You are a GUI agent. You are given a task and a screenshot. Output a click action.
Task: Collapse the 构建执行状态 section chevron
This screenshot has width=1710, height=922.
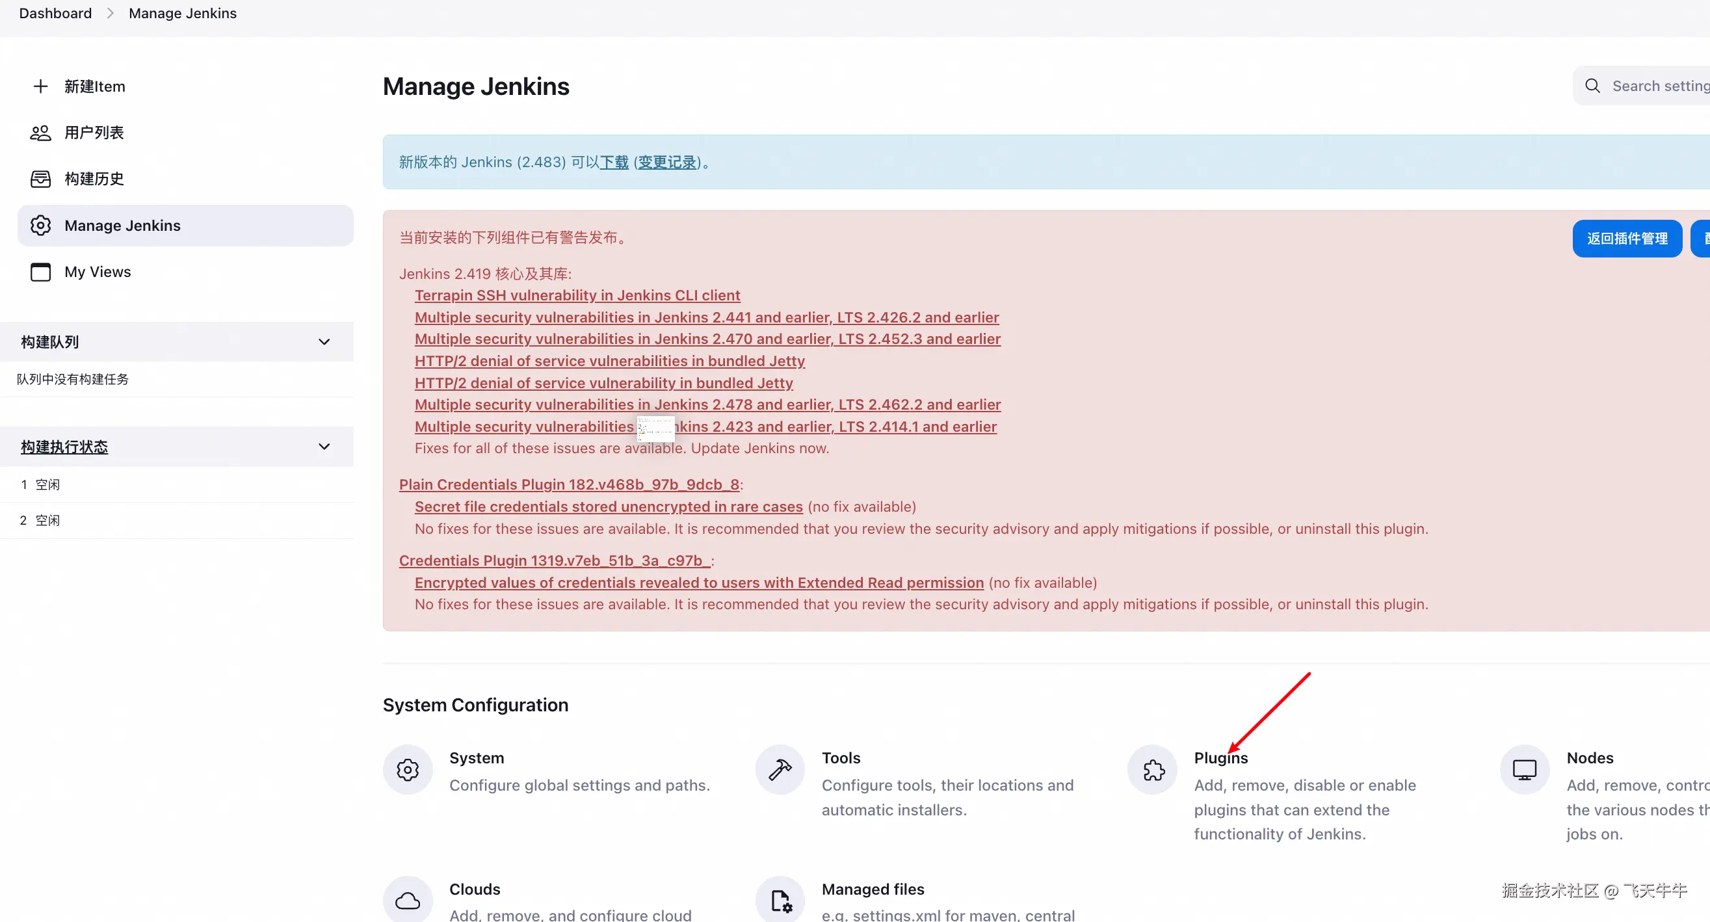click(324, 447)
